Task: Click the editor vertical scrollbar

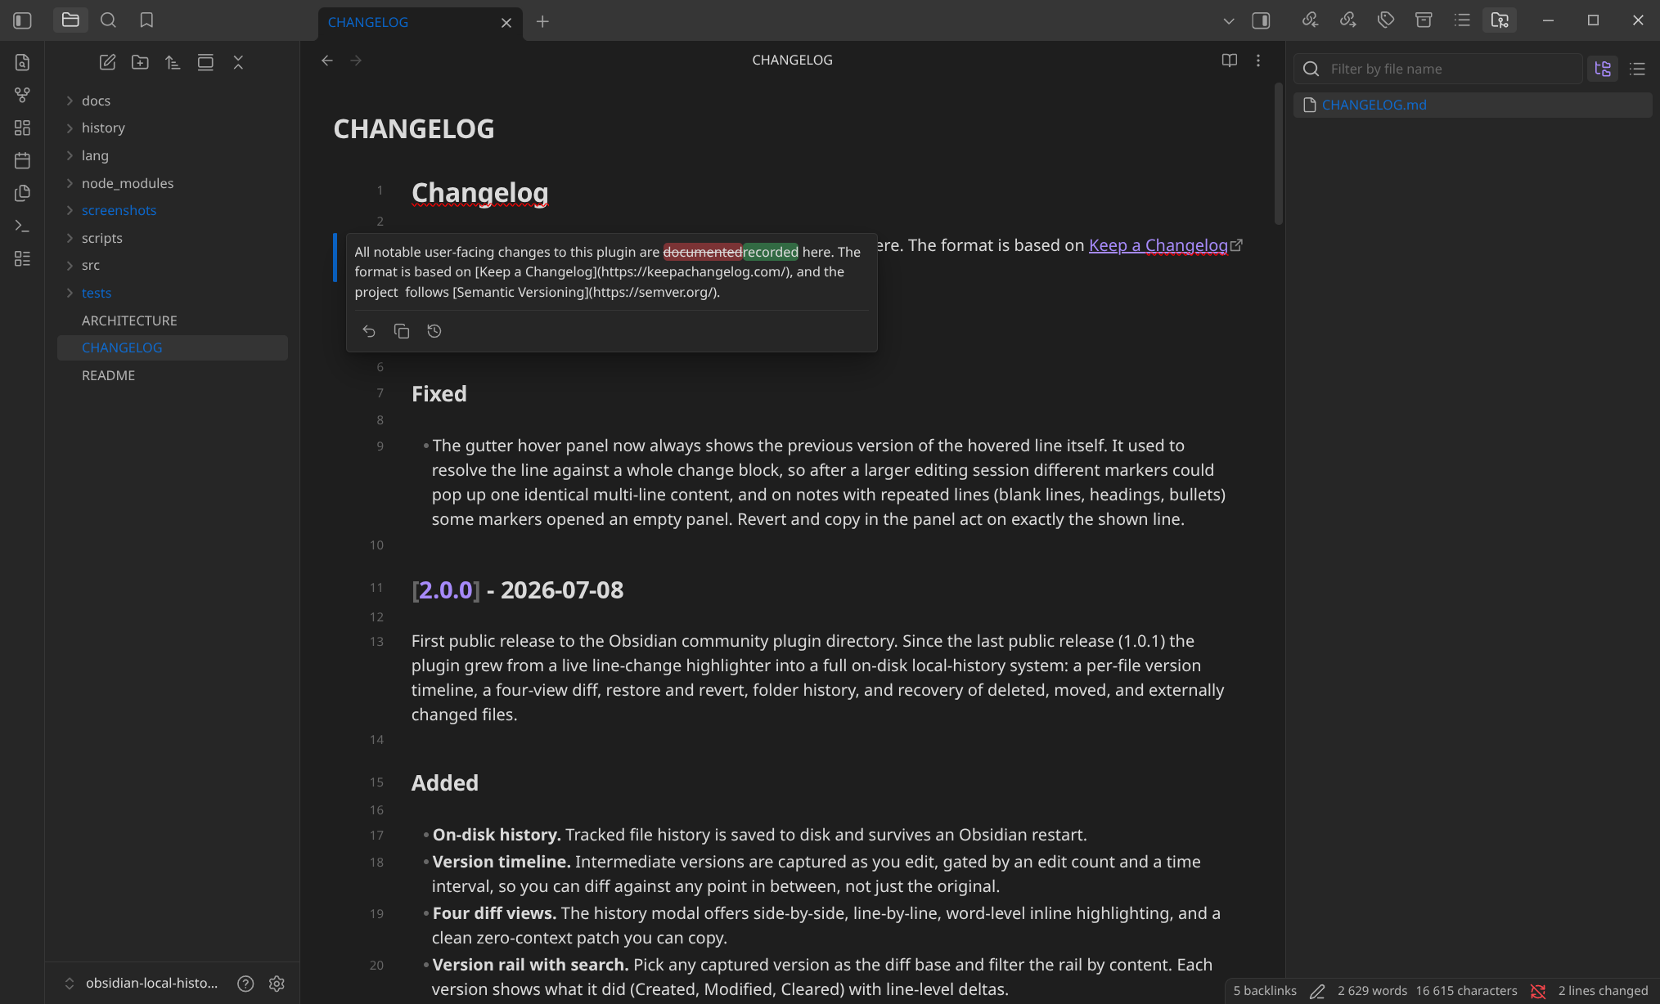Action: click(x=1278, y=153)
